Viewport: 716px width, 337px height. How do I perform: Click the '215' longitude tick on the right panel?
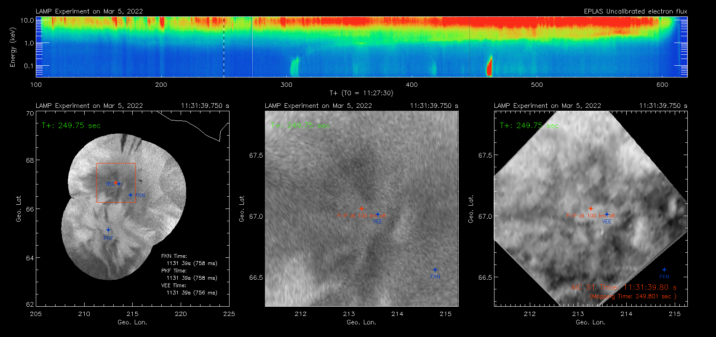(x=675, y=314)
